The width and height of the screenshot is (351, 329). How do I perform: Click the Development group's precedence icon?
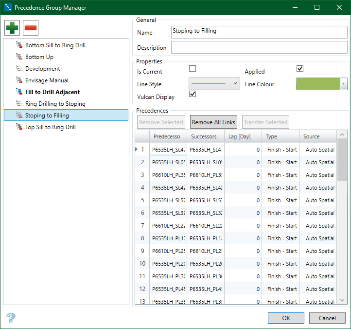19,69
